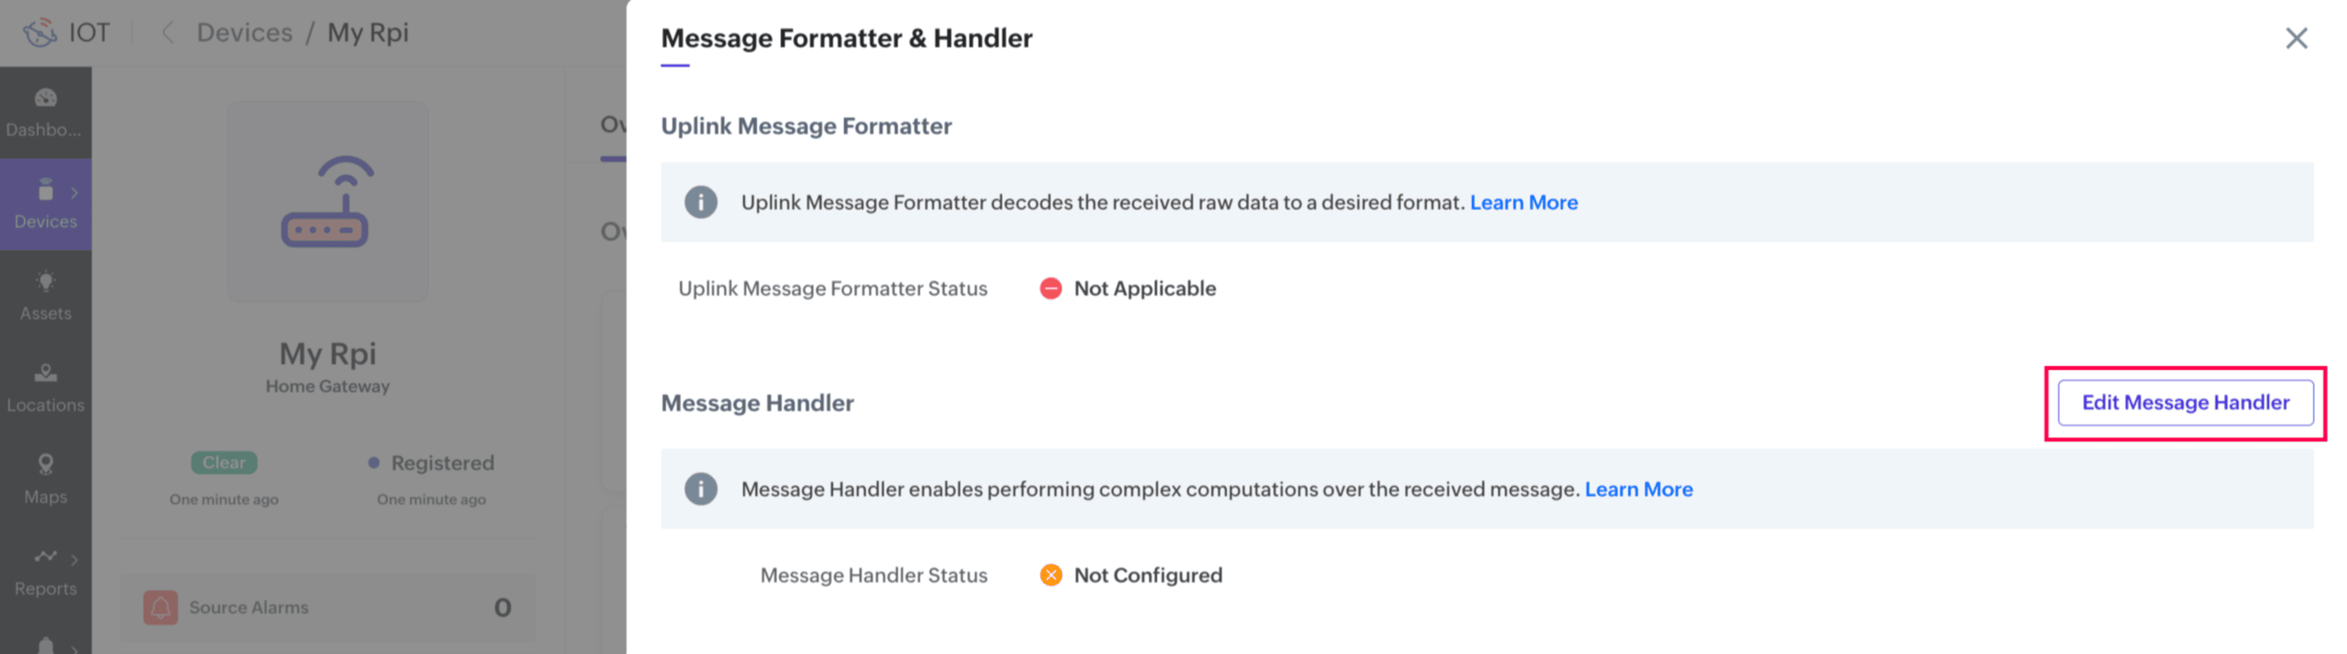This screenshot has height=654, width=2347.
Task: Click the Uplink Formatter info icon
Action: [700, 202]
